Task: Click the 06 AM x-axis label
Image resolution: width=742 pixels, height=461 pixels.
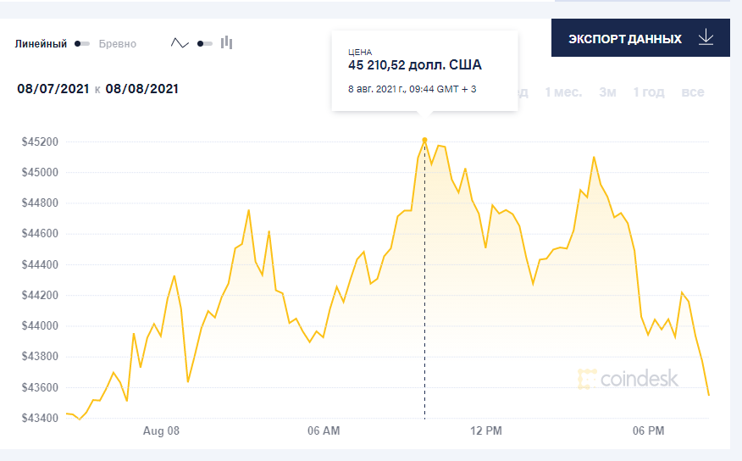Action: [x=324, y=431]
